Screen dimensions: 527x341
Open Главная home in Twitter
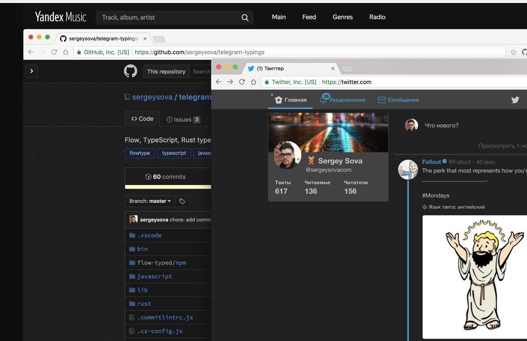[291, 100]
